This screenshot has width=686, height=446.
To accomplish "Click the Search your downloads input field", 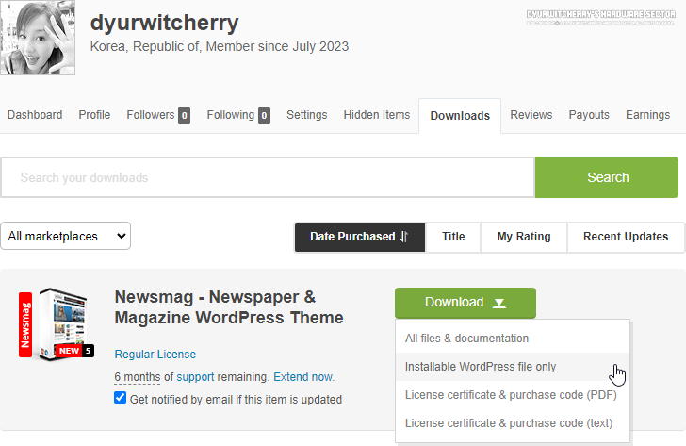I will (268, 177).
